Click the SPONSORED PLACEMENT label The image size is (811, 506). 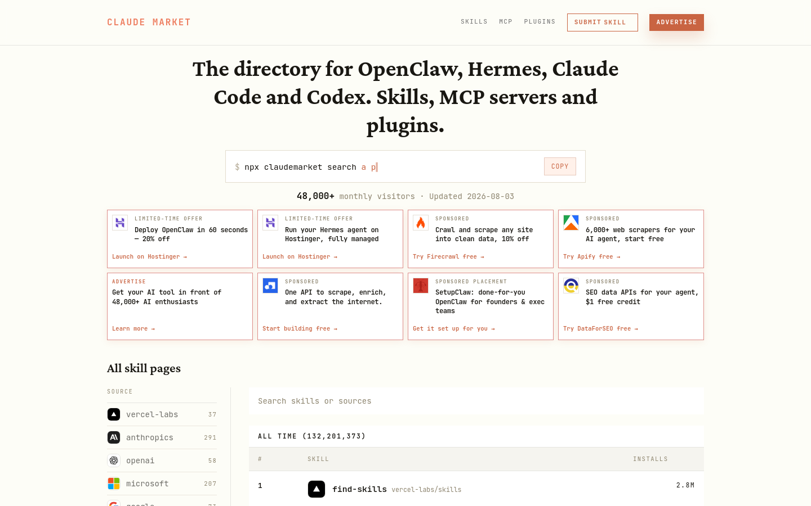point(471,282)
